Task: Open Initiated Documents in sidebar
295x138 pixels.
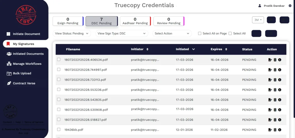Action: [25, 54]
